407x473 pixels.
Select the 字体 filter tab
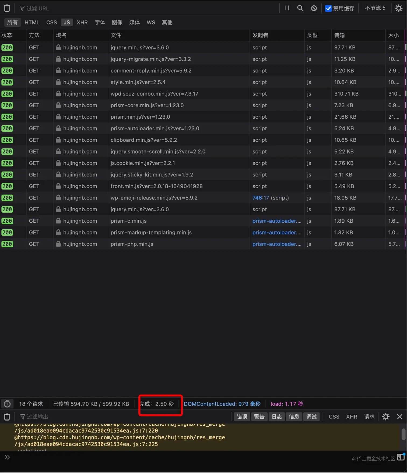(100, 22)
